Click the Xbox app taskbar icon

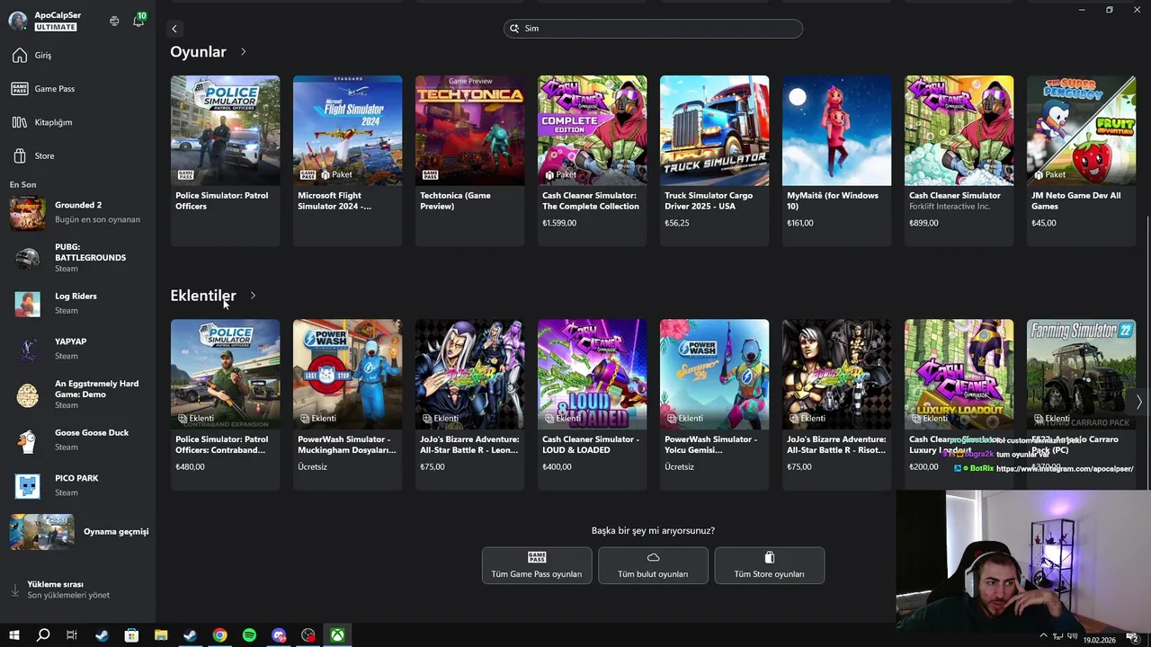pyautogui.click(x=337, y=635)
